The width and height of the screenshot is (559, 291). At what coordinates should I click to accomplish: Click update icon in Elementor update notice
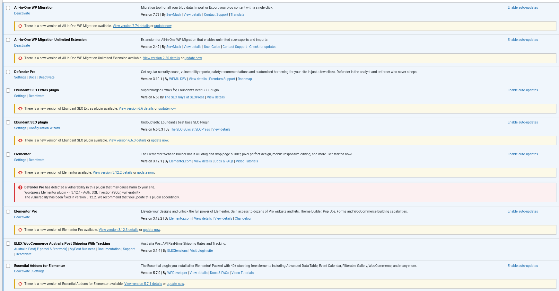point(20,173)
